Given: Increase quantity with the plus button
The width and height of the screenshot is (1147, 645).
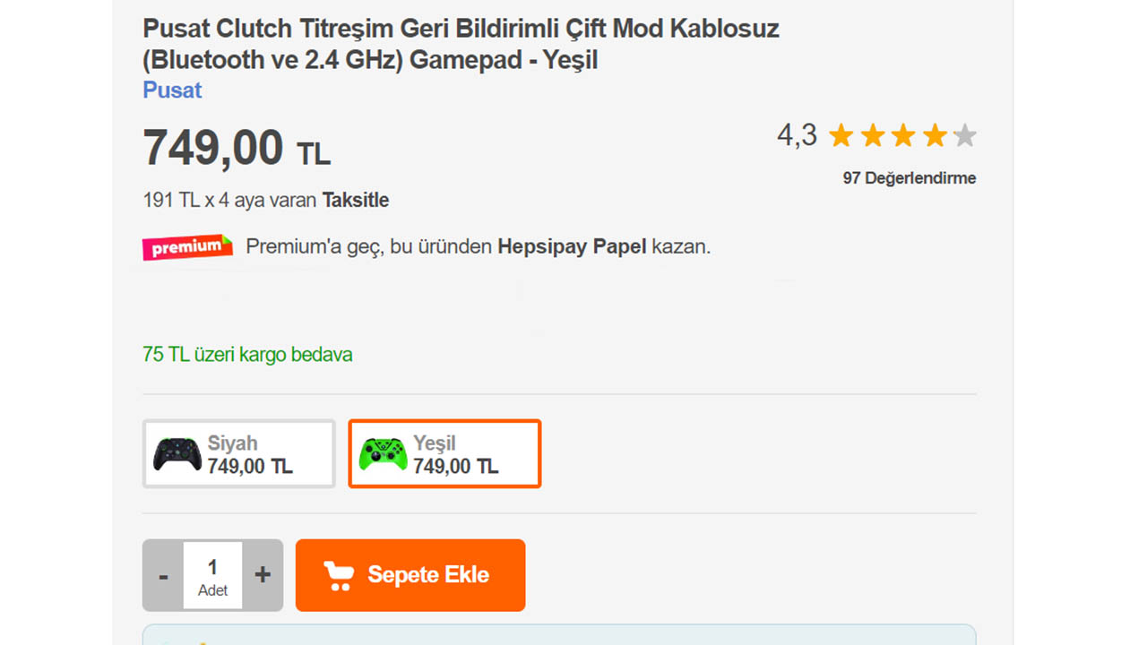Looking at the screenshot, I should click(x=263, y=575).
